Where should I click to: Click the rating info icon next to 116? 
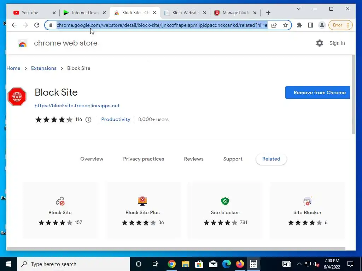[88, 120]
